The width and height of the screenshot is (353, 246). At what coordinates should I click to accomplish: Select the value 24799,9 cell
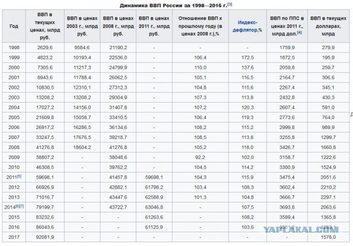click(x=118, y=67)
